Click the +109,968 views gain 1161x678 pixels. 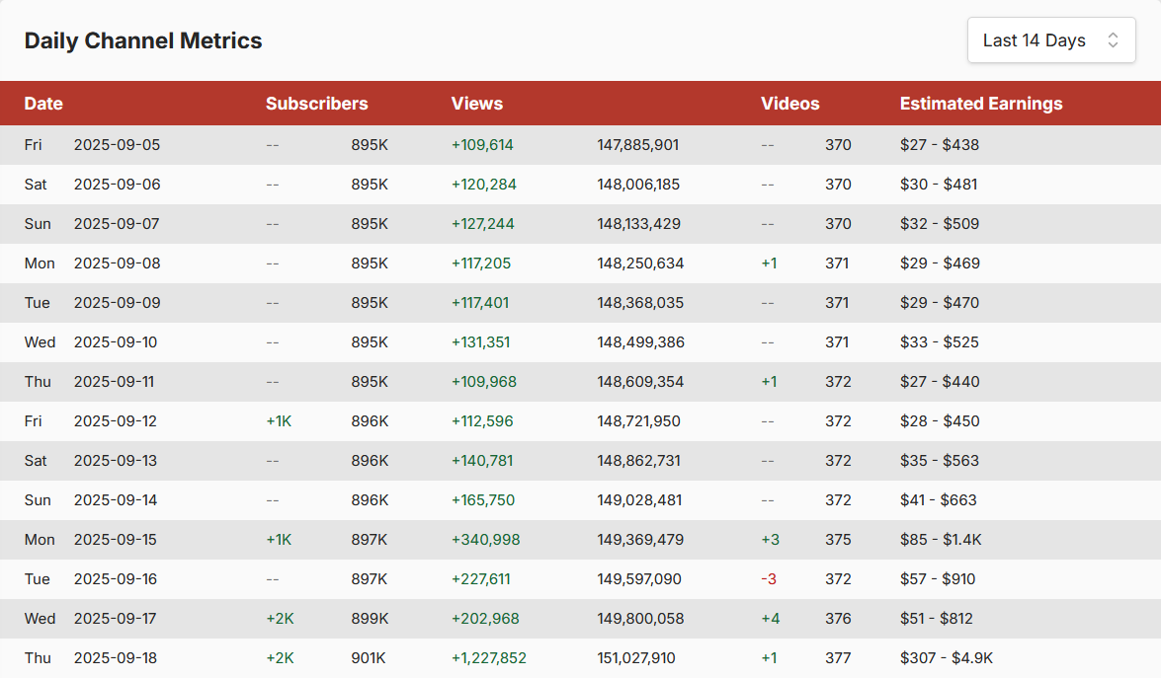[484, 382]
